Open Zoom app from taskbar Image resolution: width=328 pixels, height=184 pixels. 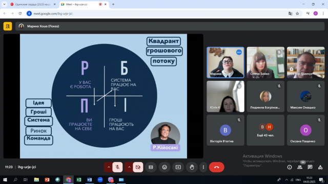[100, 179]
